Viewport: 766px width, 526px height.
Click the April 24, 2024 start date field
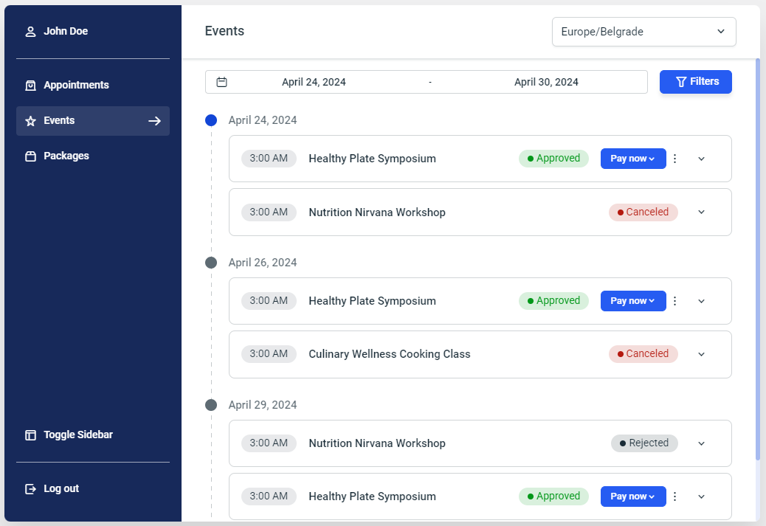click(x=314, y=82)
